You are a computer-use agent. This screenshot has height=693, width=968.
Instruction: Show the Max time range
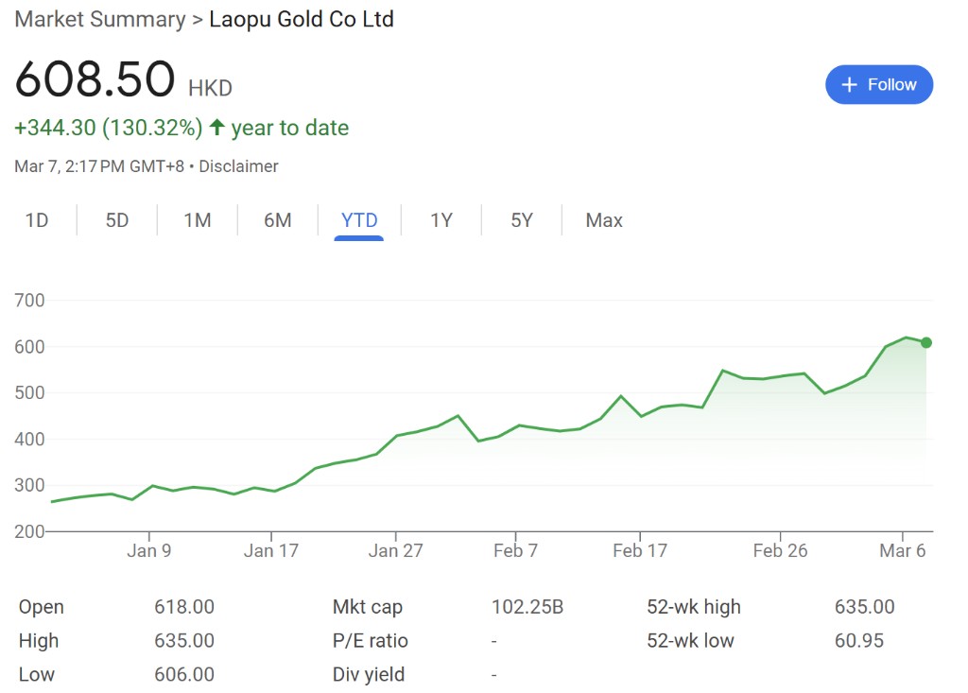(x=604, y=220)
